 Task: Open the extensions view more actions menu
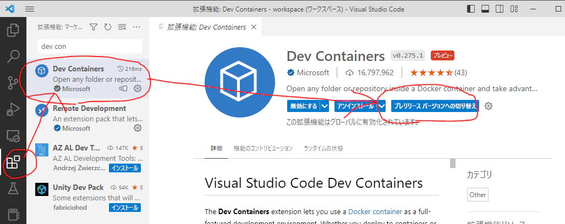pyautogui.click(x=136, y=27)
